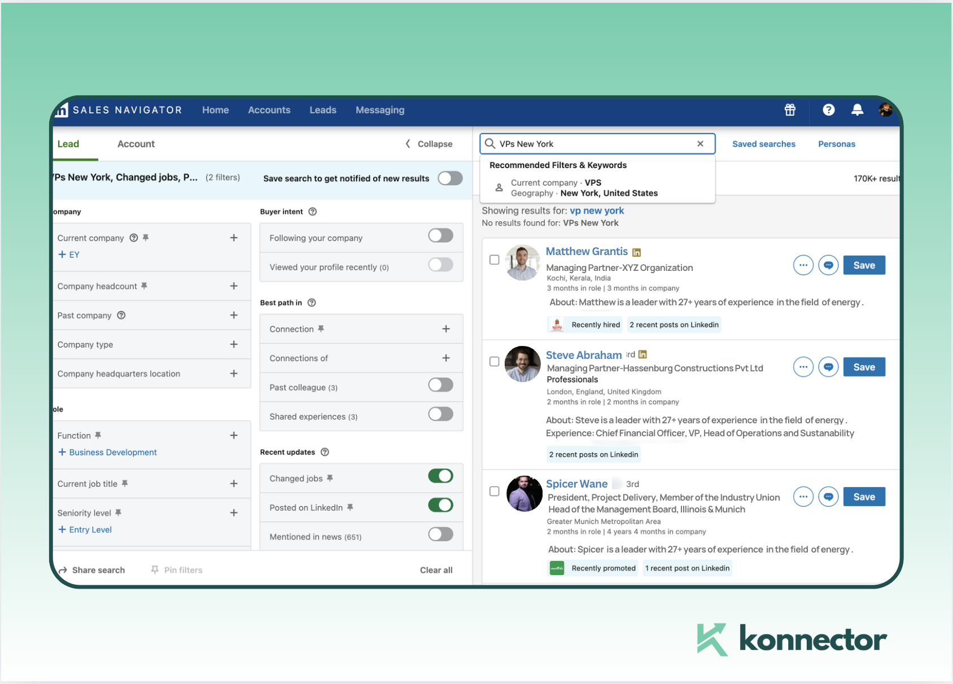The image size is (953, 684).
Task: Click help icon beside Best path in
Action: [x=312, y=302]
